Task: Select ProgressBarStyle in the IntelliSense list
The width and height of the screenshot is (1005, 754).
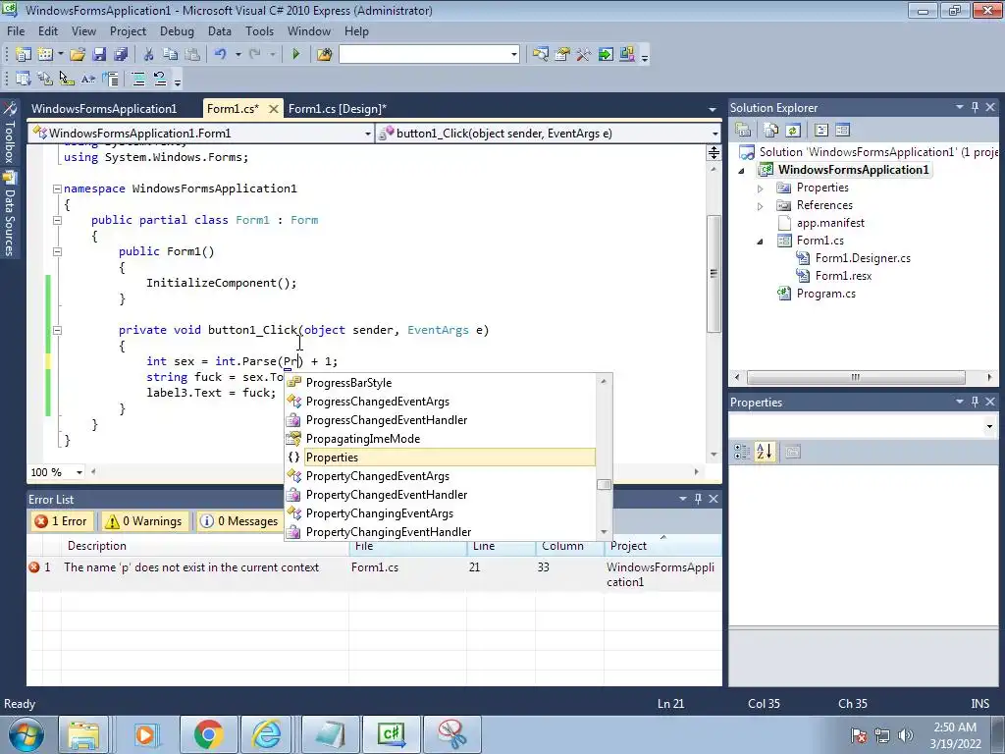Action: (x=441, y=383)
